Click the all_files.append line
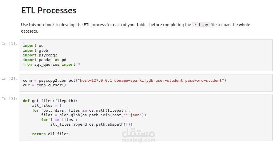The width and height of the screenshot is (277, 146). click(x=91, y=124)
